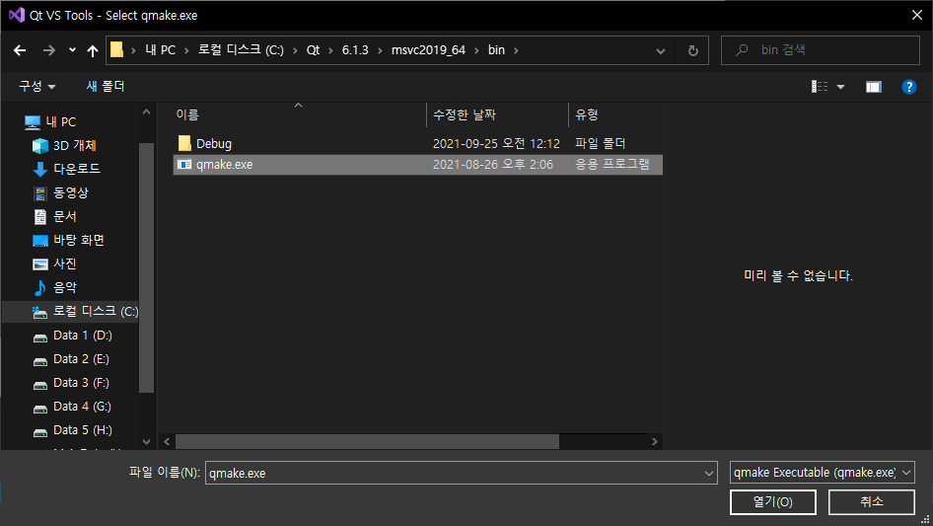Click the folder icon in address bar

coord(117,50)
